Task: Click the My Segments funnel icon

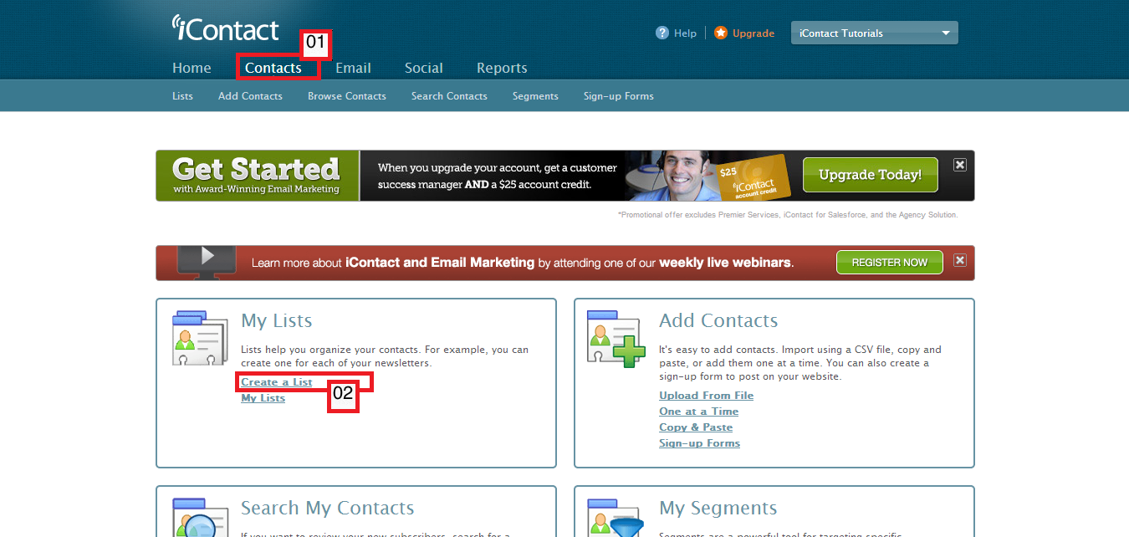Action: 617,518
